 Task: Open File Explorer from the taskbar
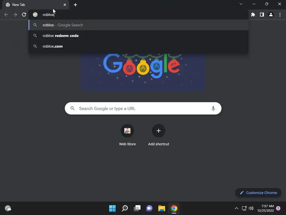click(162, 208)
